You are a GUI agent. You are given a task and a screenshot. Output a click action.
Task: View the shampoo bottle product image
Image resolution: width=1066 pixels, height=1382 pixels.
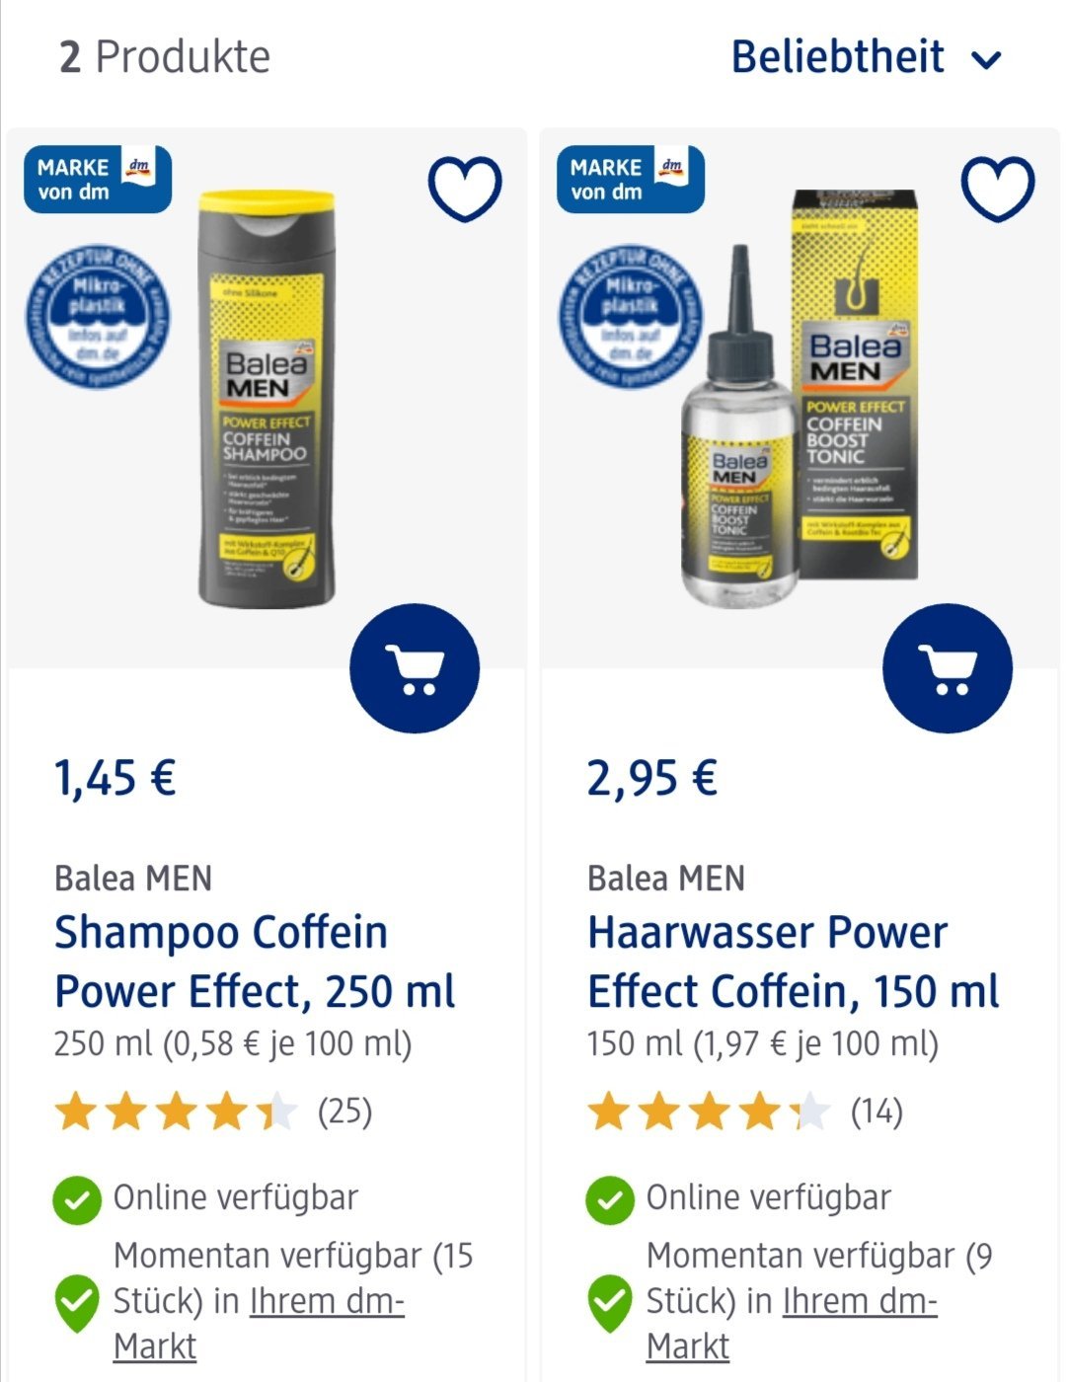click(x=266, y=400)
